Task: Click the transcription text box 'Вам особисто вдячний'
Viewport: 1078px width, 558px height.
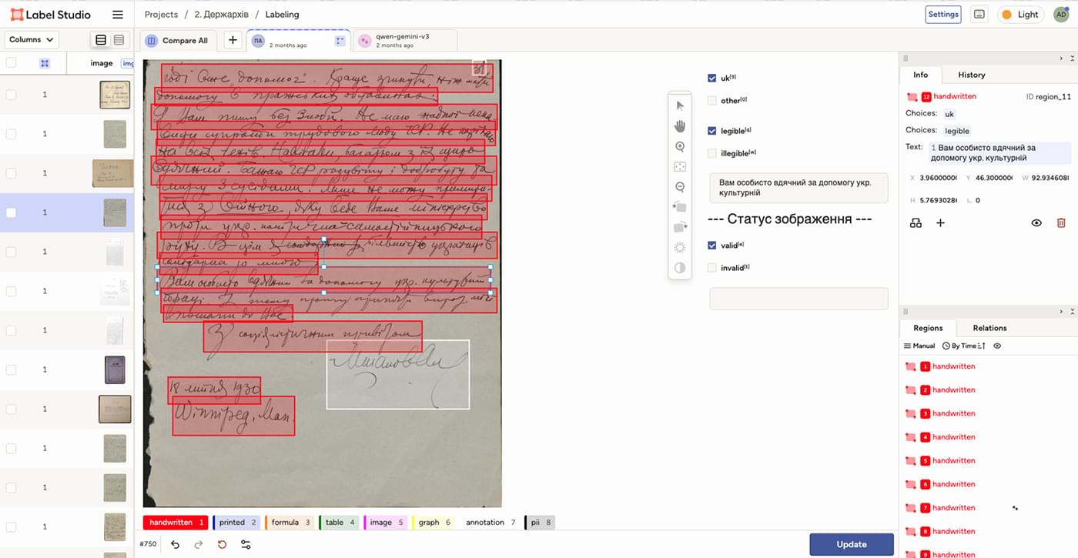Action: [x=798, y=188]
